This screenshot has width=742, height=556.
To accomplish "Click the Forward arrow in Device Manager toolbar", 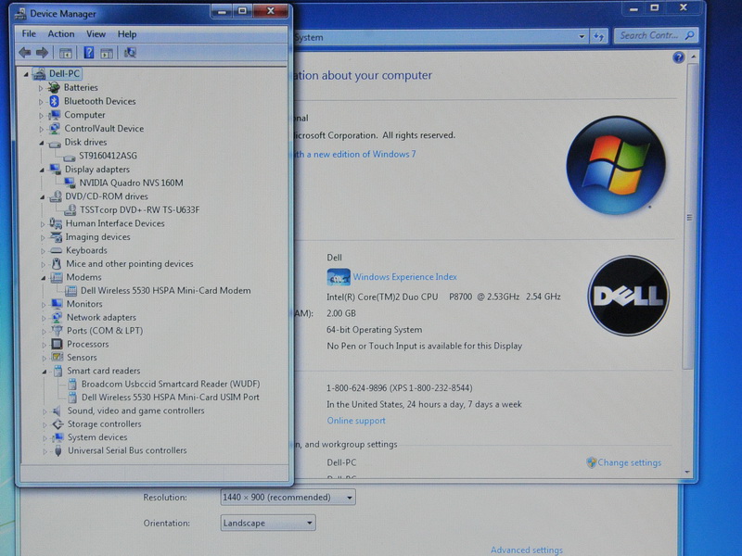I will pyautogui.click(x=42, y=53).
